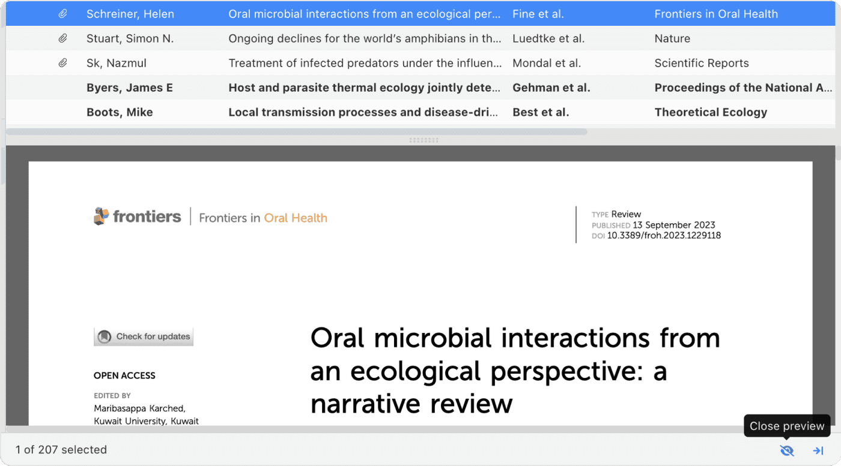Click Fine et al. in the highlighted row
This screenshot has width=841, height=466.
(x=538, y=13)
